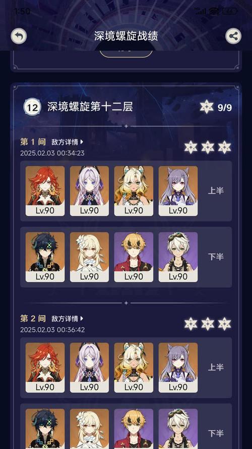This screenshot has height=449, width=252.
Task: Tap first star of Chamber 1 rating
Action: pyautogui.click(x=191, y=147)
